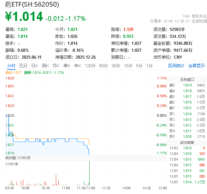Click the 五档盘口 panel header
This screenshot has width=207, height=194.
click(x=187, y=79)
